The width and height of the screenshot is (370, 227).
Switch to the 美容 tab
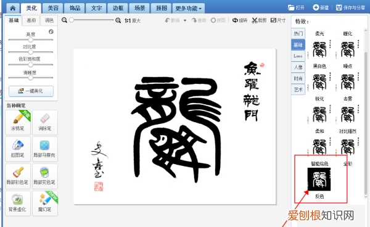53,8
